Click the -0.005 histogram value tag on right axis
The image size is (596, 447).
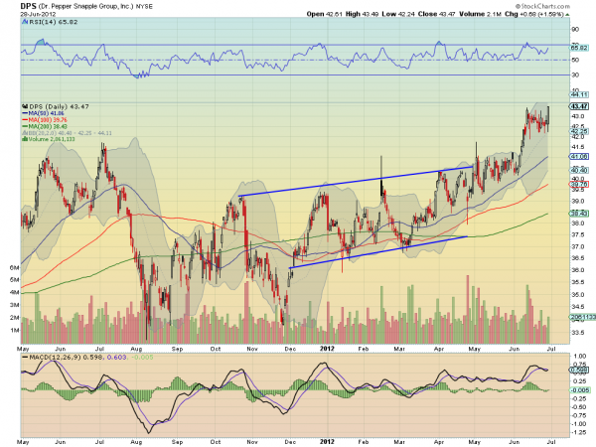tap(580, 390)
